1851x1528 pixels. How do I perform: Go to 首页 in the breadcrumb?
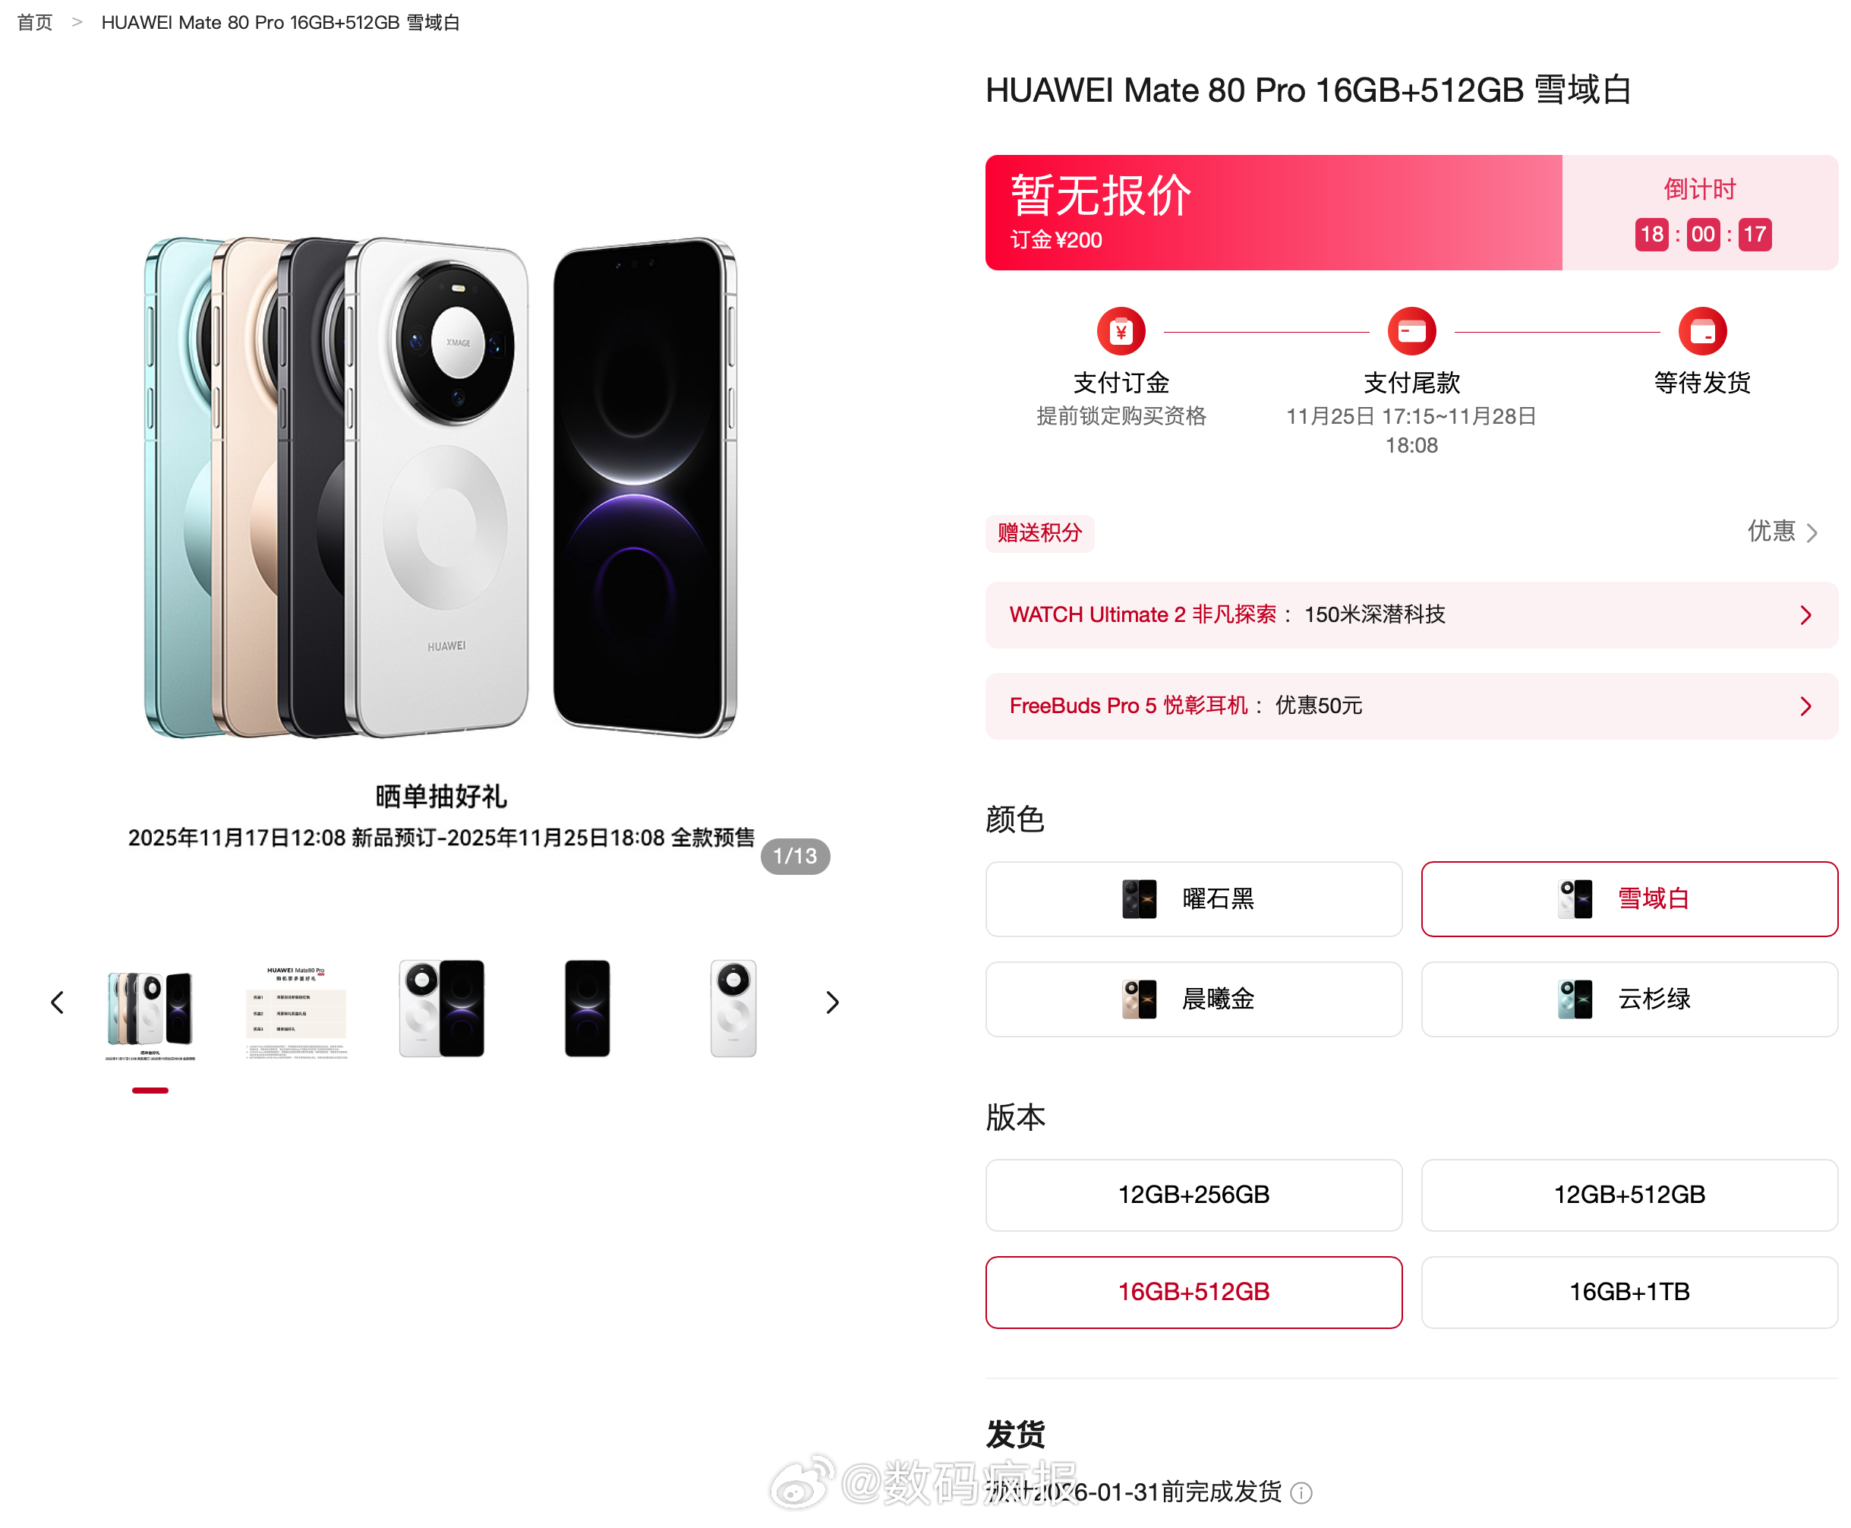(35, 22)
